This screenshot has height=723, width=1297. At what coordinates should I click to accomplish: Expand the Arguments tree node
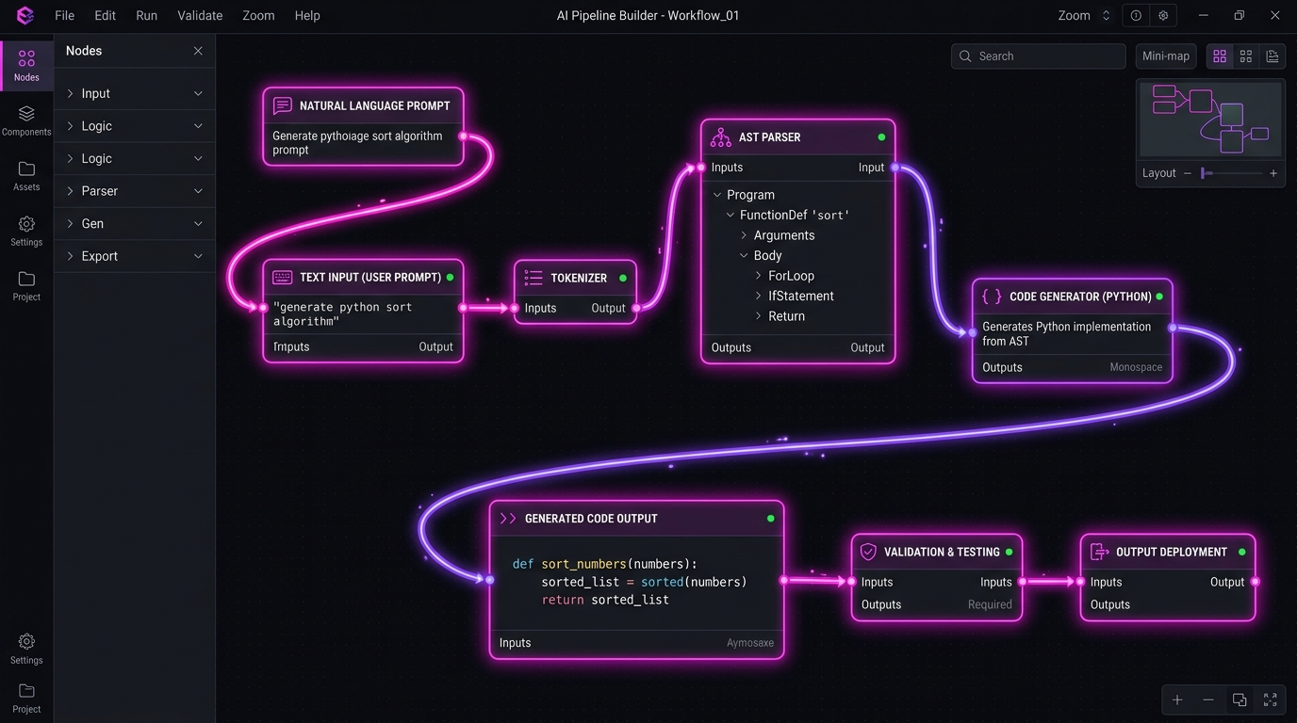click(744, 235)
